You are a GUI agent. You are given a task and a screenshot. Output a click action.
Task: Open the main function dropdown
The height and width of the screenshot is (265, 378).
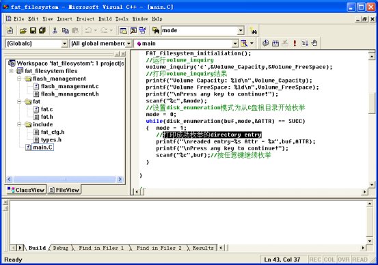tap(235, 44)
